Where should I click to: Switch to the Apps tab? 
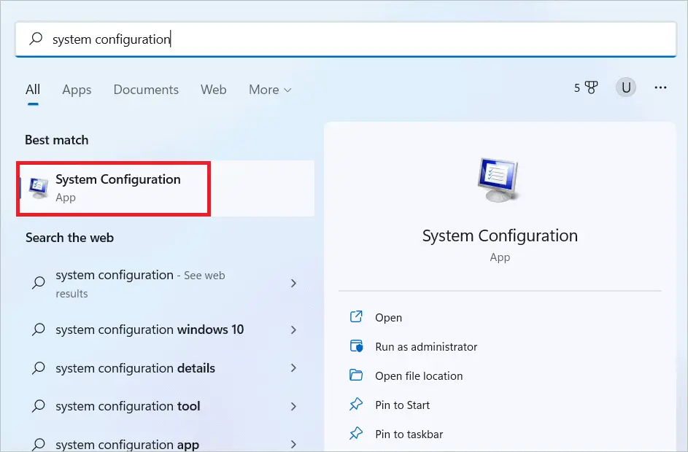77,89
